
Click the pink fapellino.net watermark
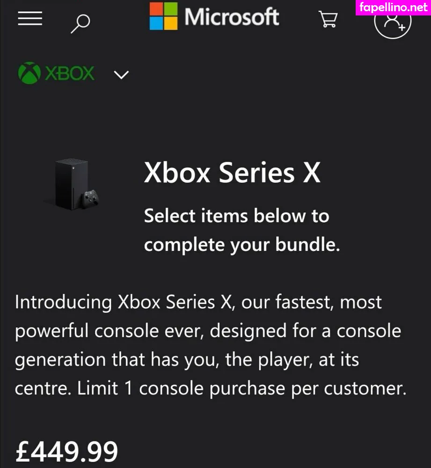pos(392,7)
